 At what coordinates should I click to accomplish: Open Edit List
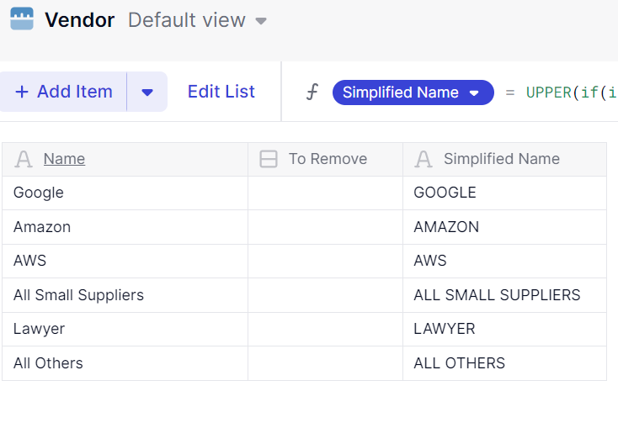tap(221, 92)
